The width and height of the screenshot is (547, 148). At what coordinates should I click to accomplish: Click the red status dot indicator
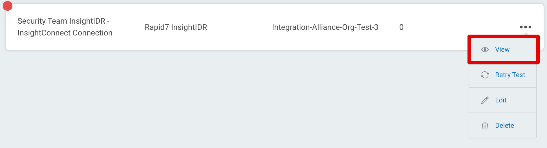(8, 6)
